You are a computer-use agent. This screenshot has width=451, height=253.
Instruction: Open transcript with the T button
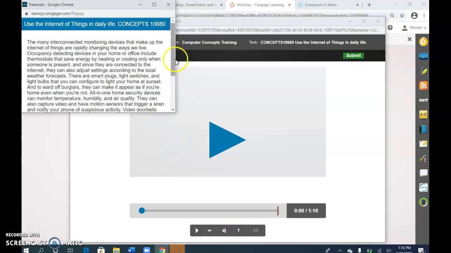click(239, 231)
